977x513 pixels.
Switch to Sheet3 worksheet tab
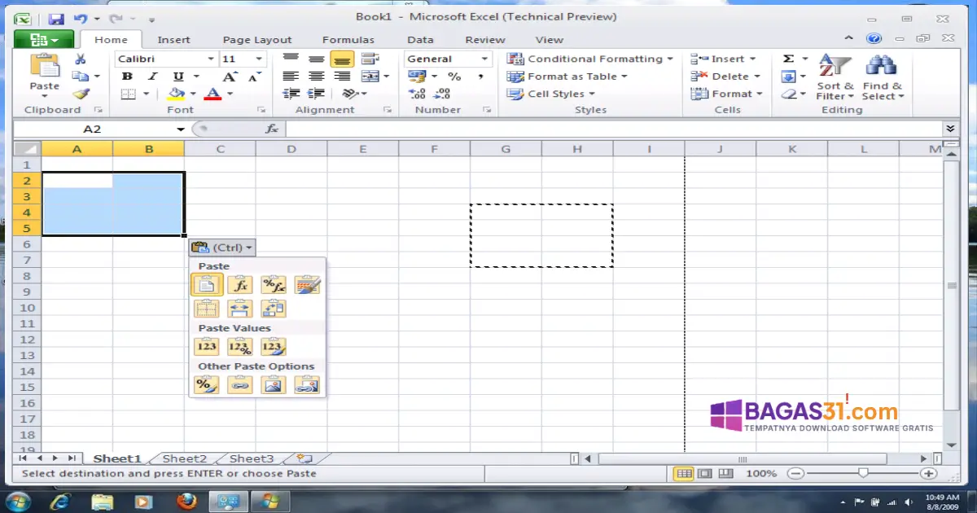point(252,459)
